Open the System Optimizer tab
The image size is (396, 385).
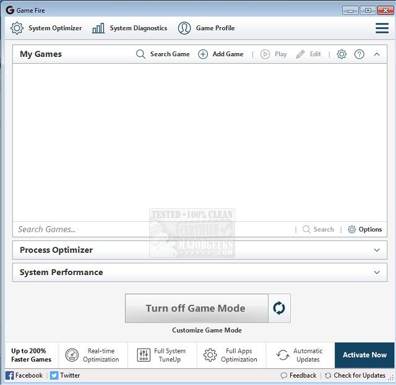coord(46,28)
